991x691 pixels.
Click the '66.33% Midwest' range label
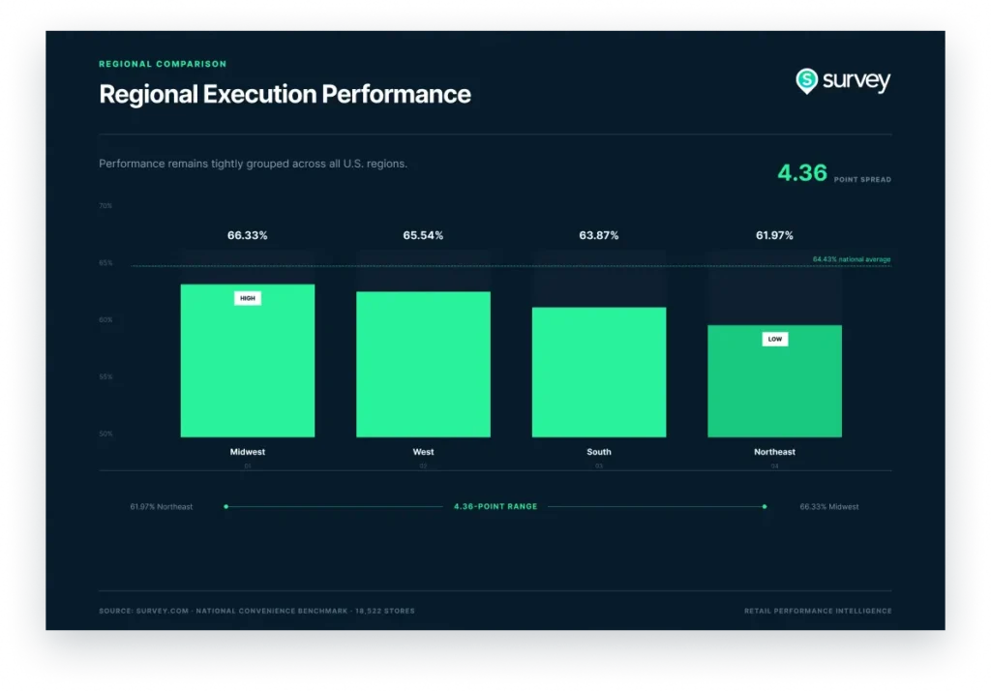pos(829,507)
